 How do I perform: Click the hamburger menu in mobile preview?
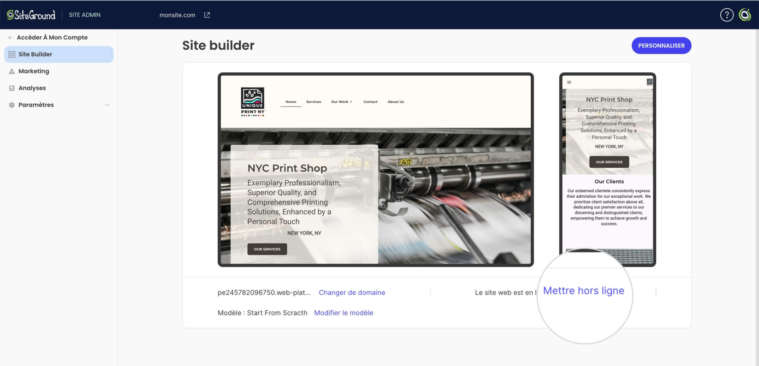point(569,82)
